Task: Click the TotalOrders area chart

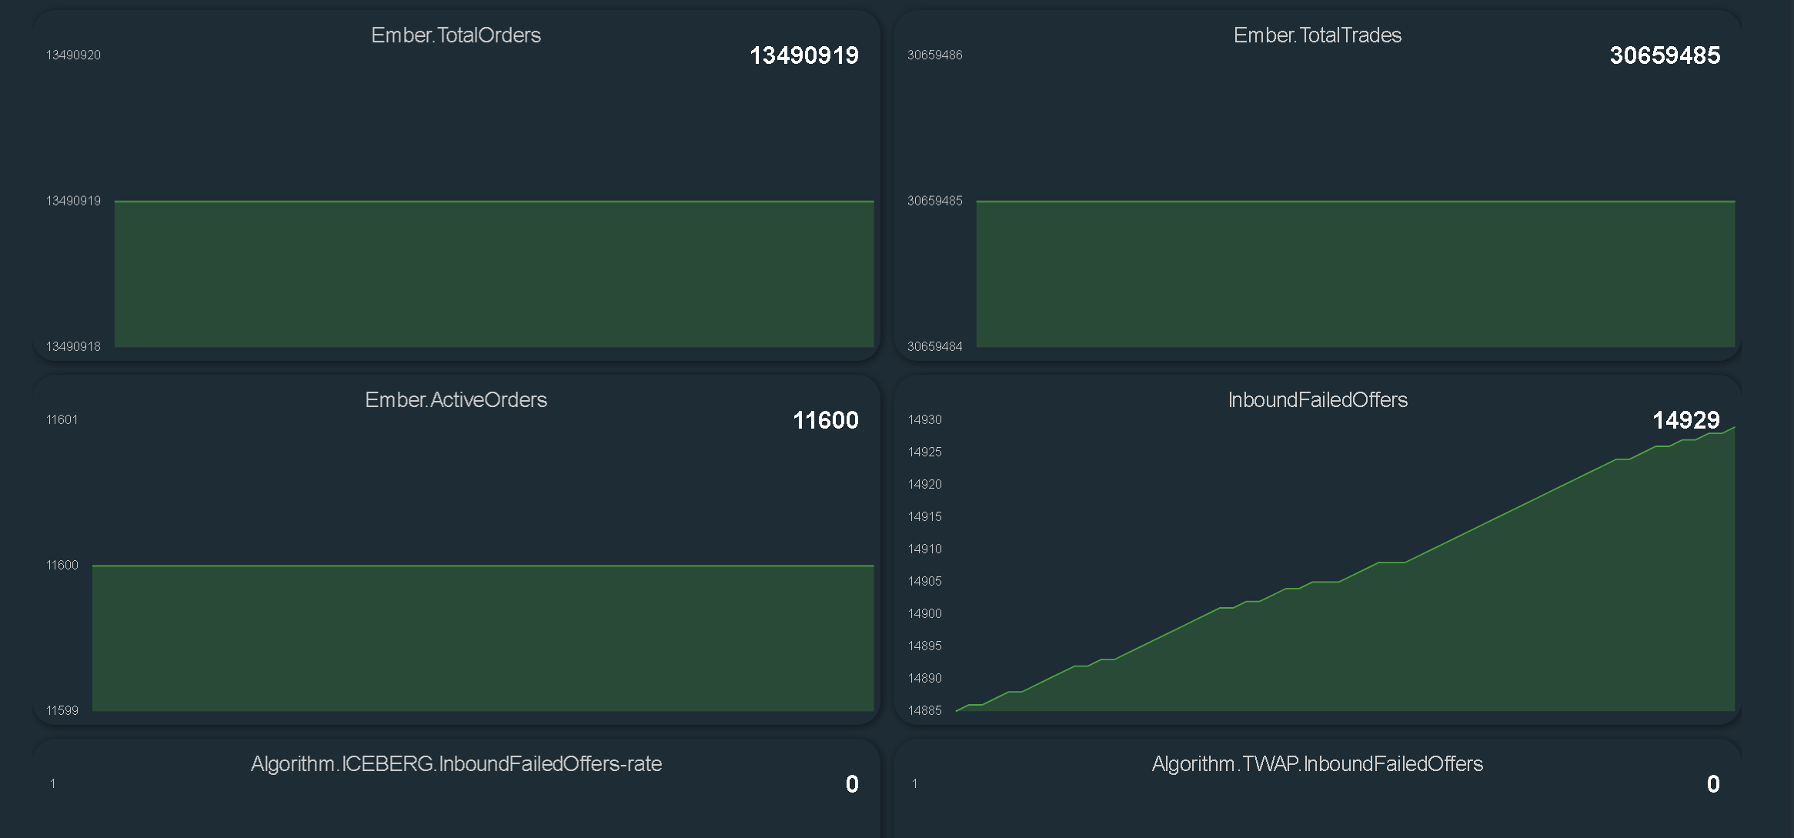Action: [494, 274]
